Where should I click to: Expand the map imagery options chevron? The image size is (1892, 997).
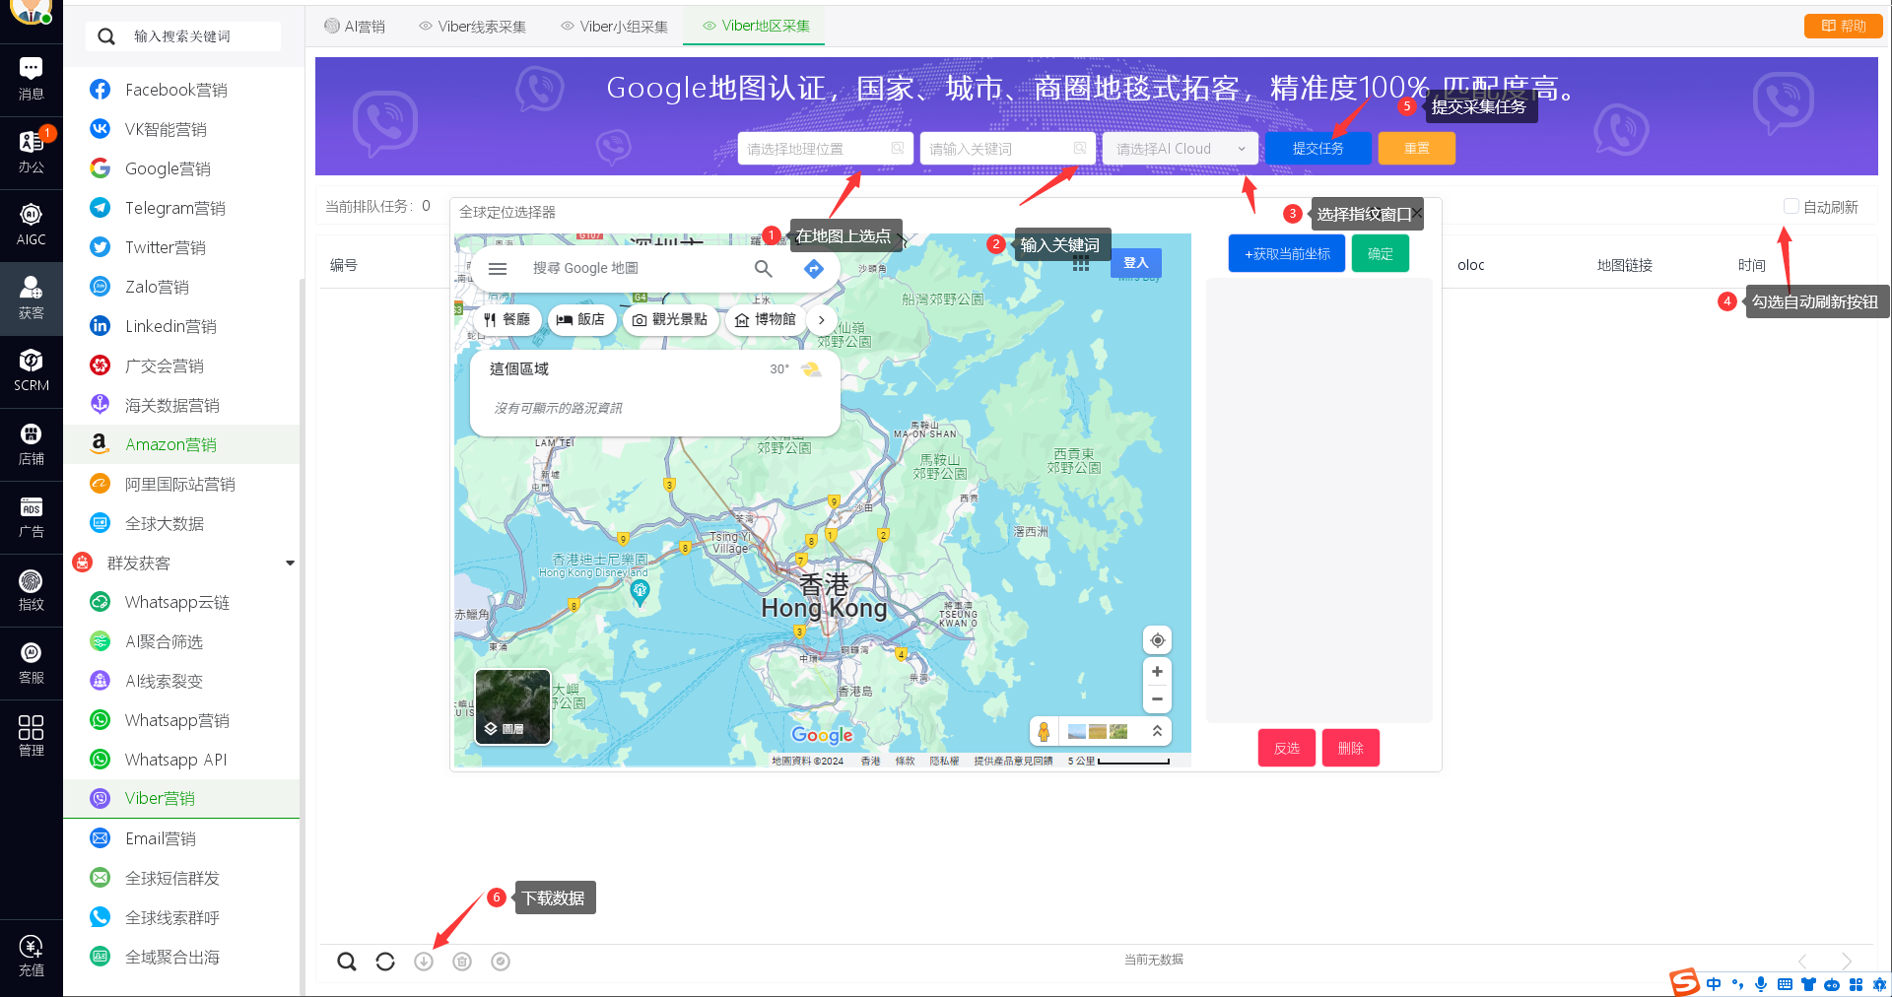[x=1157, y=731]
